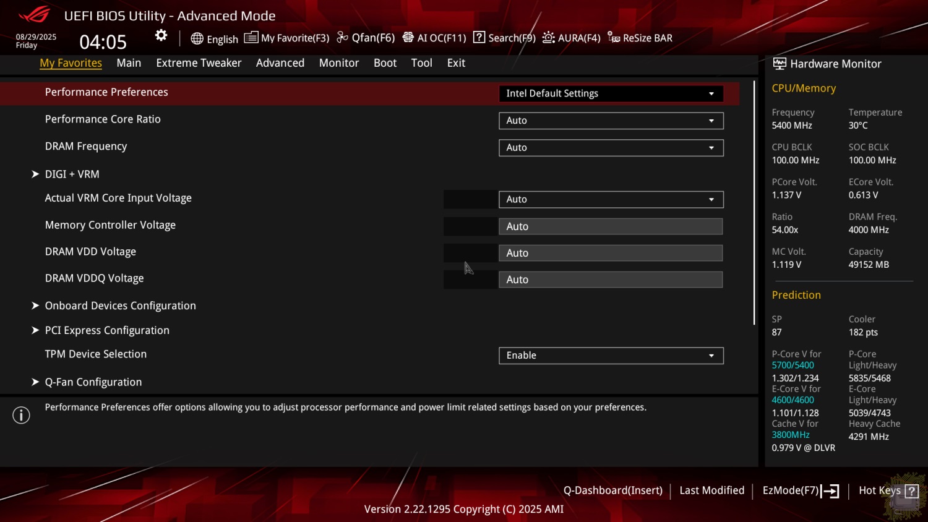Image resolution: width=928 pixels, height=522 pixels.
Task: Click the settings gear icon
Action: point(161,36)
